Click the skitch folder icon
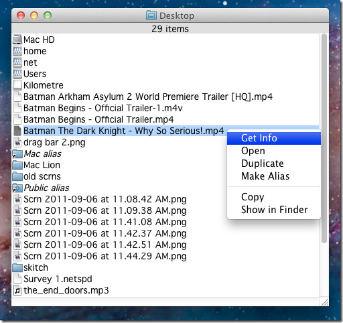The width and height of the screenshot is (343, 323). [x=17, y=267]
